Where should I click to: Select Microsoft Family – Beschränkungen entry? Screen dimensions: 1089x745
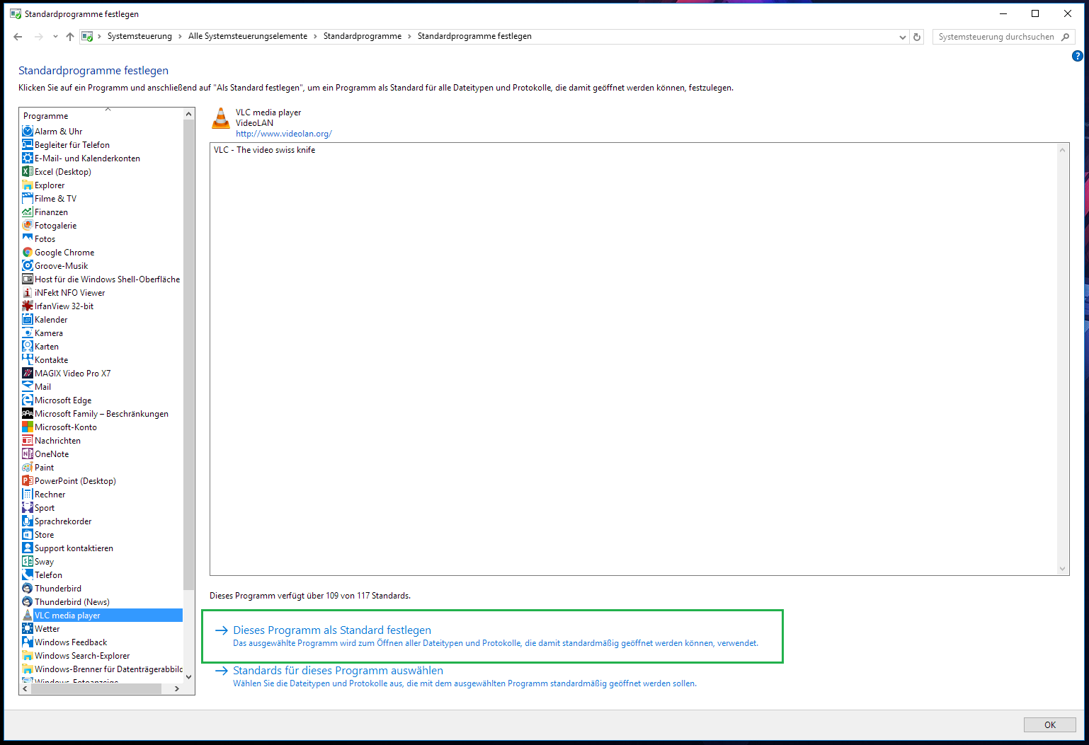click(x=102, y=413)
